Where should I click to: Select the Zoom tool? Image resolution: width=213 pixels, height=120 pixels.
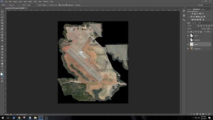2,67
